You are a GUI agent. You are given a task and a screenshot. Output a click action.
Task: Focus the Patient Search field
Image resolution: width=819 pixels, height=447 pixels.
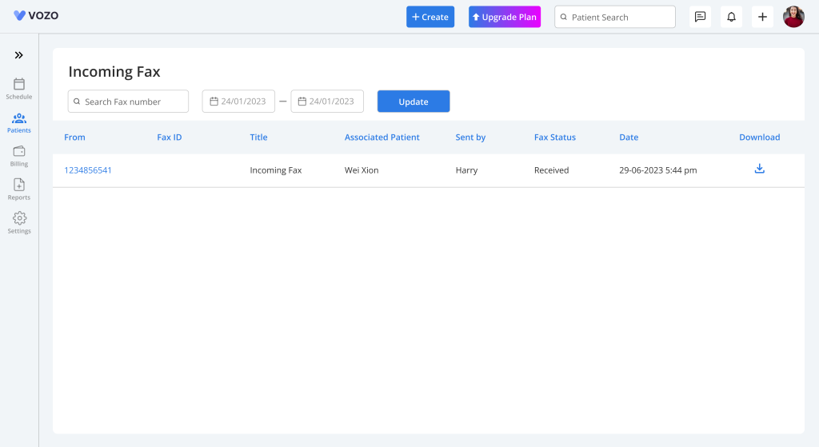[x=614, y=17]
